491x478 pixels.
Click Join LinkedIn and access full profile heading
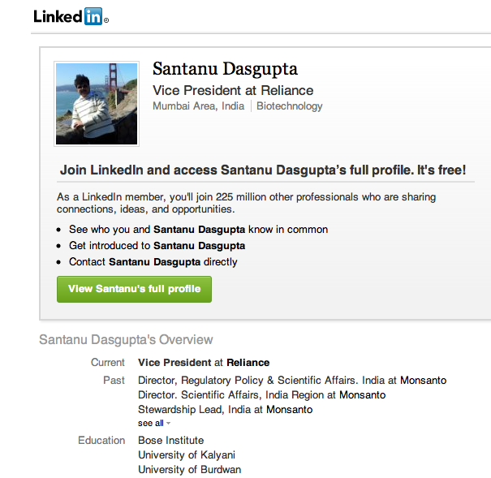(x=263, y=170)
